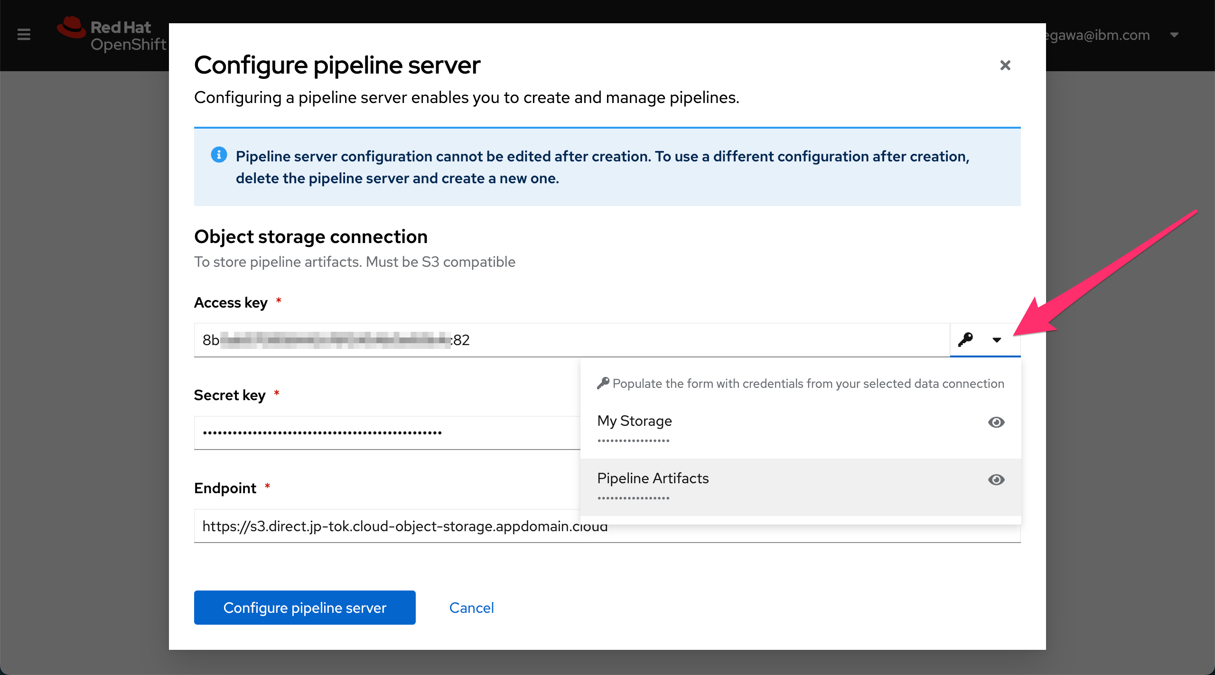Screen dimensions: 1215x675
Task: Expand the user account dropdown caret
Action: [x=1174, y=35]
